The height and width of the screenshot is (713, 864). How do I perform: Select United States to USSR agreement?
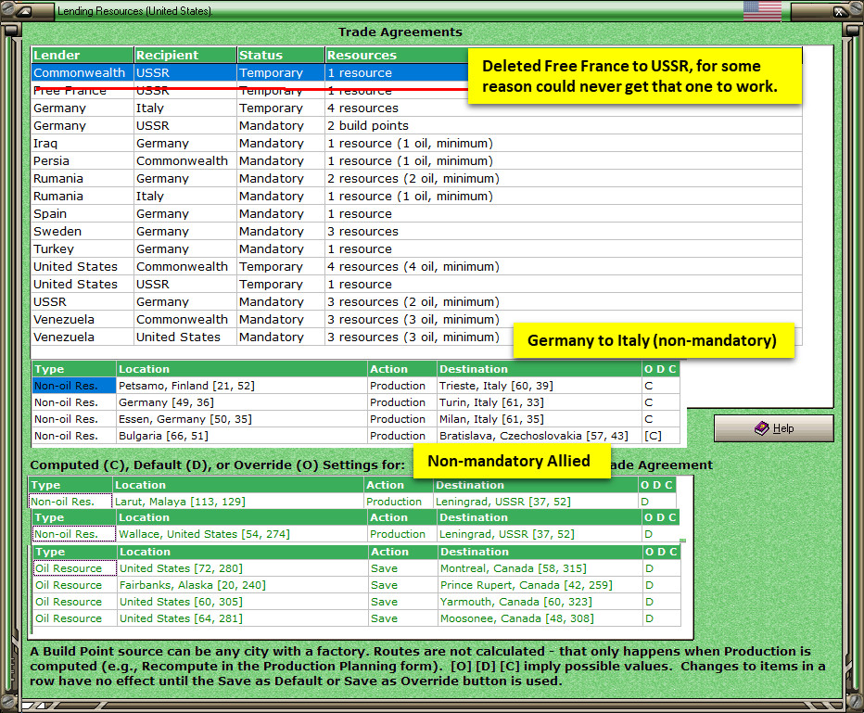(x=416, y=285)
